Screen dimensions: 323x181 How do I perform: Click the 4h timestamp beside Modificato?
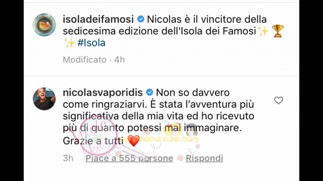tap(120, 60)
